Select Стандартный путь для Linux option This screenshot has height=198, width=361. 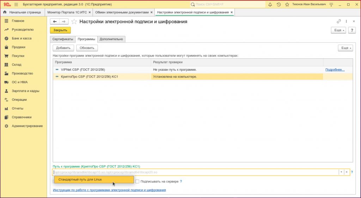pyautogui.click(x=94, y=180)
